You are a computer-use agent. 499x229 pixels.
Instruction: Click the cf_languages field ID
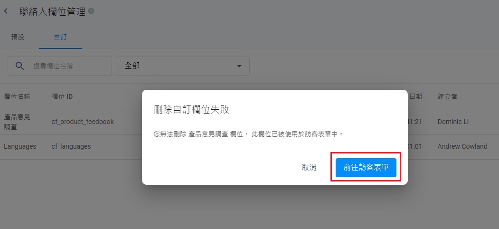[x=71, y=146]
